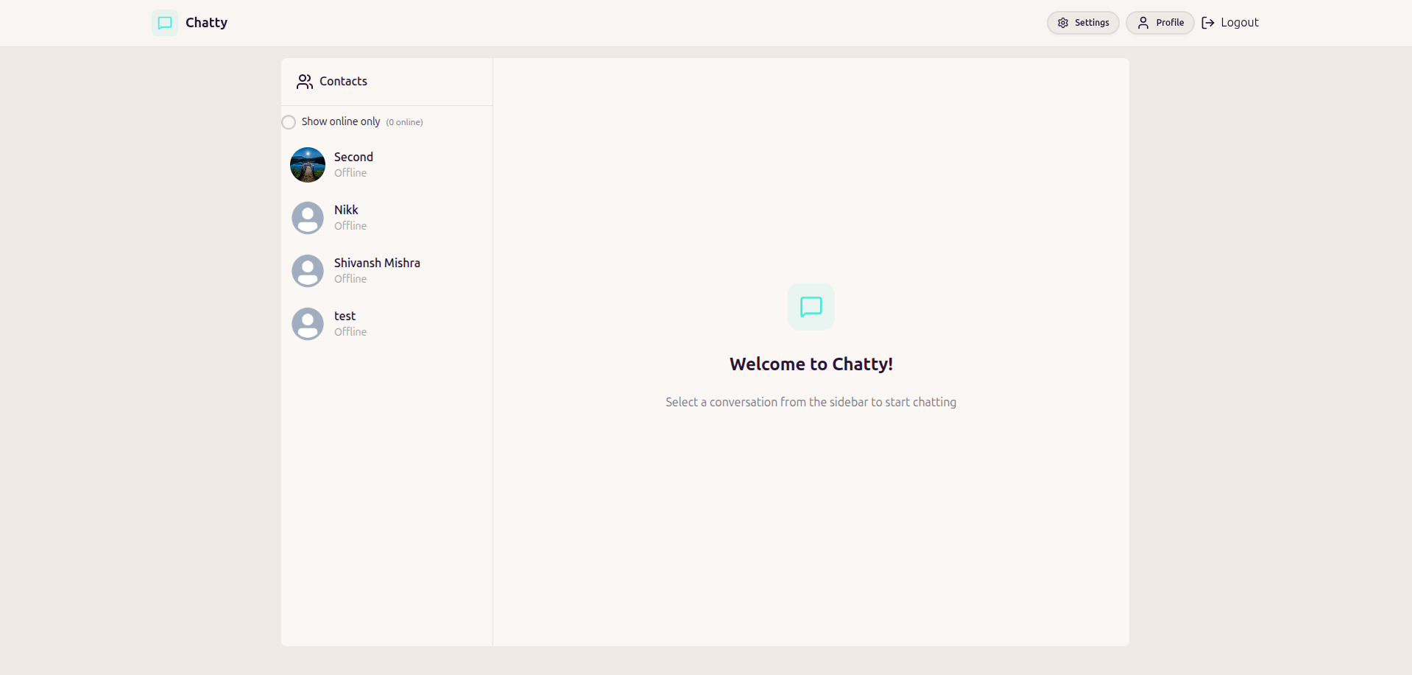Screen dimensions: 1412x675
Task: Open Second's profile picture avatar
Action: point(308,164)
